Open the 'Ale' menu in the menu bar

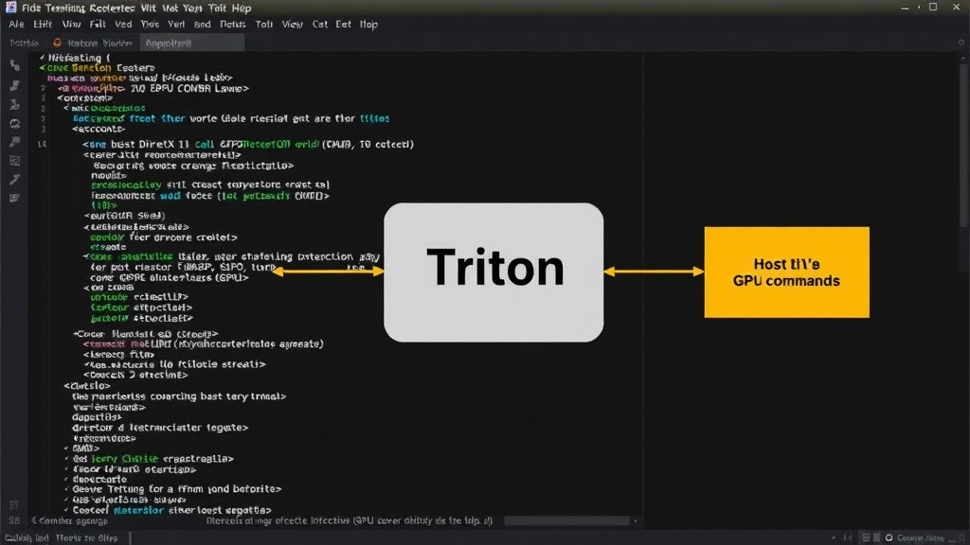(16, 24)
